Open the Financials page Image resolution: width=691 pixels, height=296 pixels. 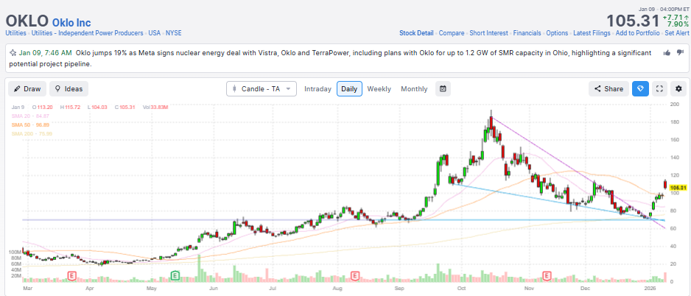coord(527,33)
